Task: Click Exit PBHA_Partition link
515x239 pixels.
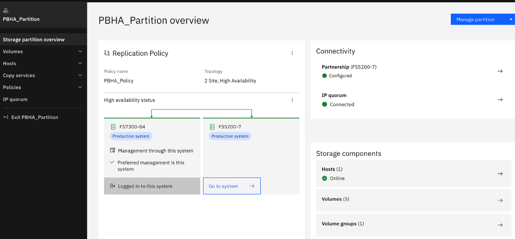Action: [x=34, y=117]
